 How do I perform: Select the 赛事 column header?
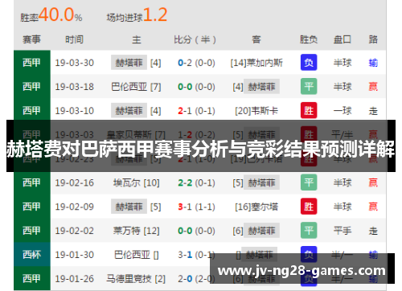point(31,39)
